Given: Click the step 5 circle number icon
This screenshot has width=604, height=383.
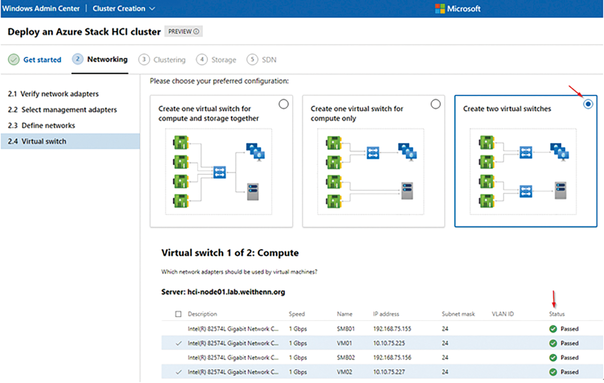Looking at the screenshot, I should coord(252,59).
